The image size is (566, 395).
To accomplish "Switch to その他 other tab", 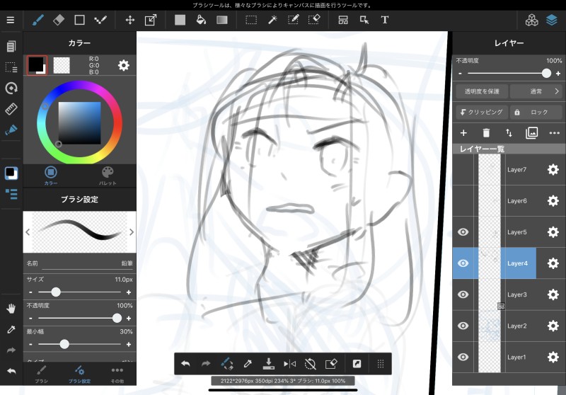I will 117,374.
